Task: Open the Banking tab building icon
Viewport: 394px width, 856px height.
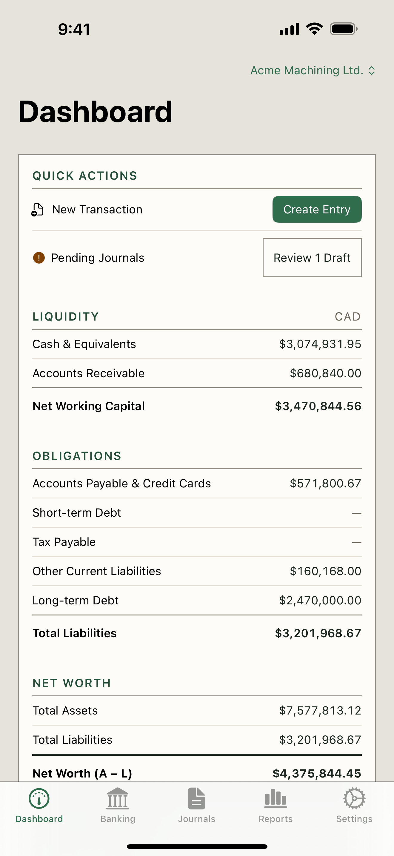Action: pos(118,798)
